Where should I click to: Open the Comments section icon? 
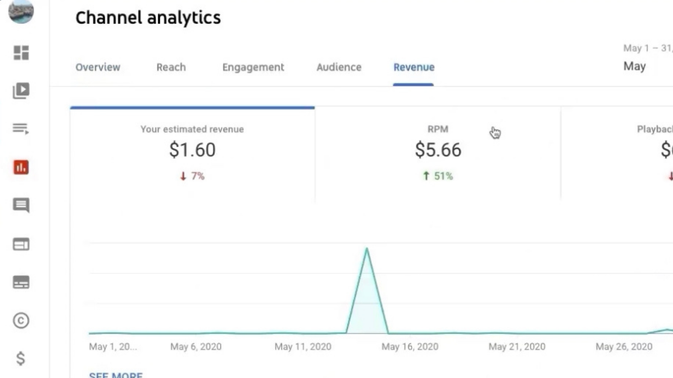pyautogui.click(x=20, y=205)
